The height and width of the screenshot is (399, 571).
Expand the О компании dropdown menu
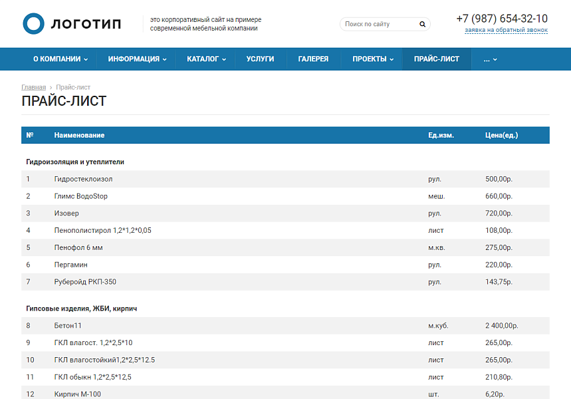(60, 59)
